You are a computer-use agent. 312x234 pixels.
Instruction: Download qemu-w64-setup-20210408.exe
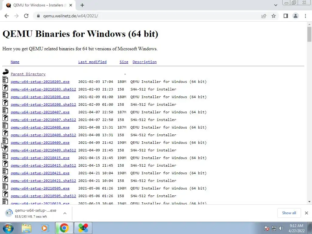(40, 127)
